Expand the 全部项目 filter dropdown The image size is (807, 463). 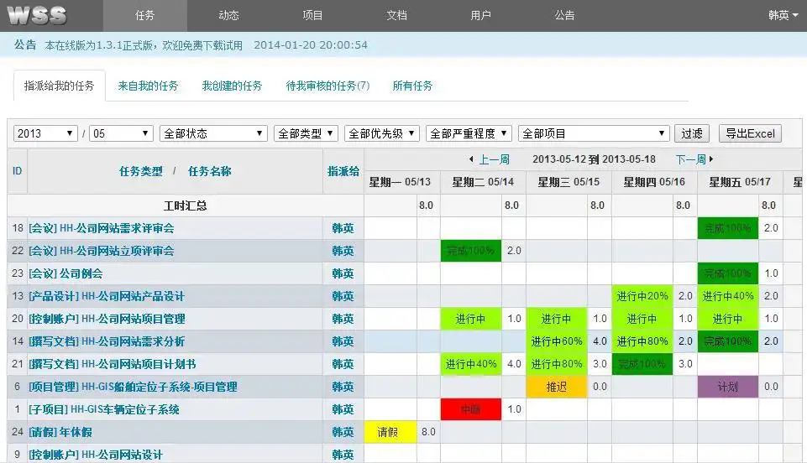click(x=594, y=133)
